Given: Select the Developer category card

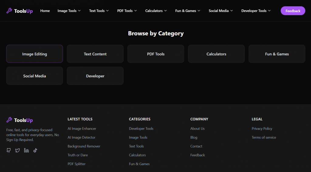Looking at the screenshot, I should coord(95,76).
